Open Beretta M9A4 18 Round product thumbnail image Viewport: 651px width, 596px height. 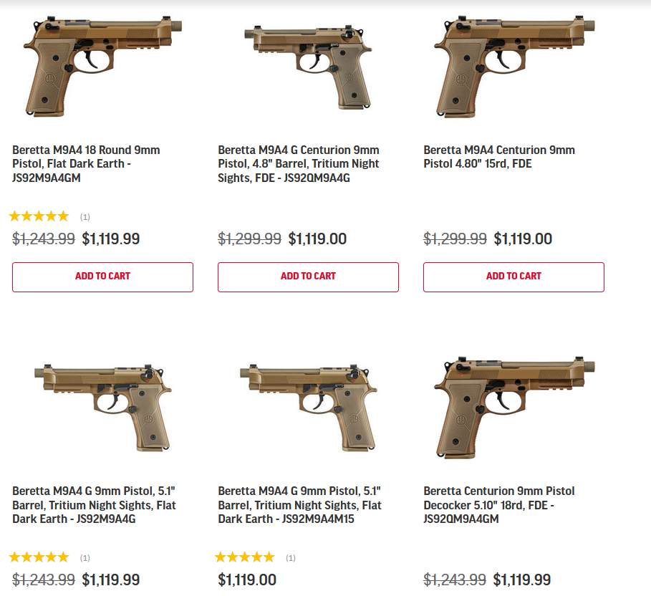click(x=103, y=66)
